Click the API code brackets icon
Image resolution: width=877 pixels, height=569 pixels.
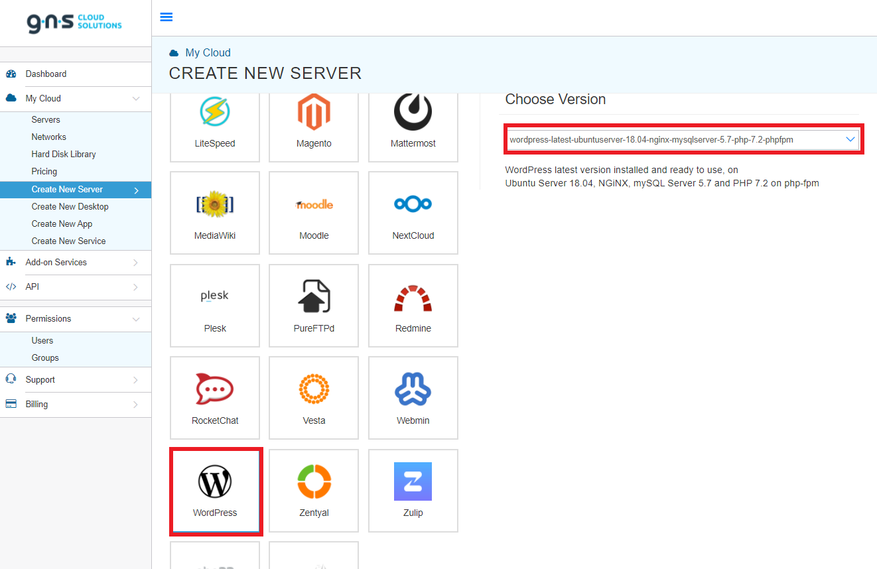coord(11,286)
